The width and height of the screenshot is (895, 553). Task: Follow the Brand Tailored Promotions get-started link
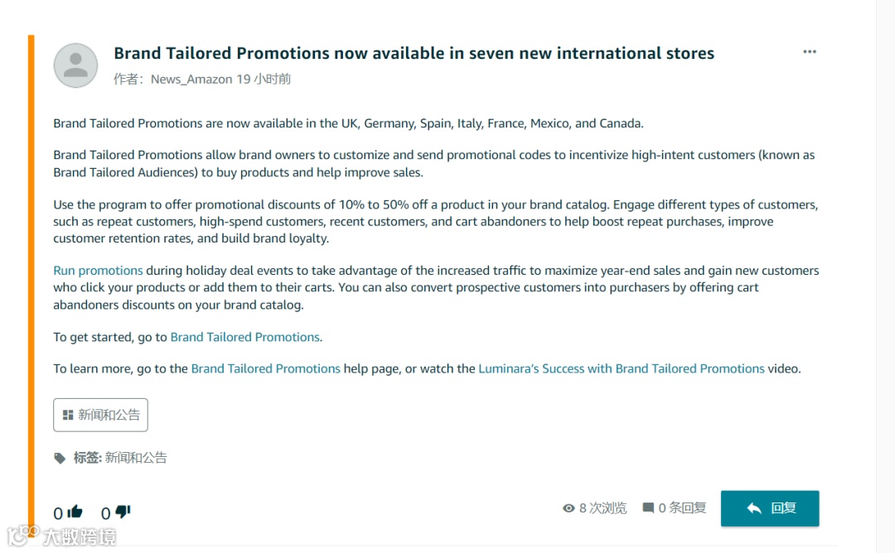pyautogui.click(x=244, y=337)
